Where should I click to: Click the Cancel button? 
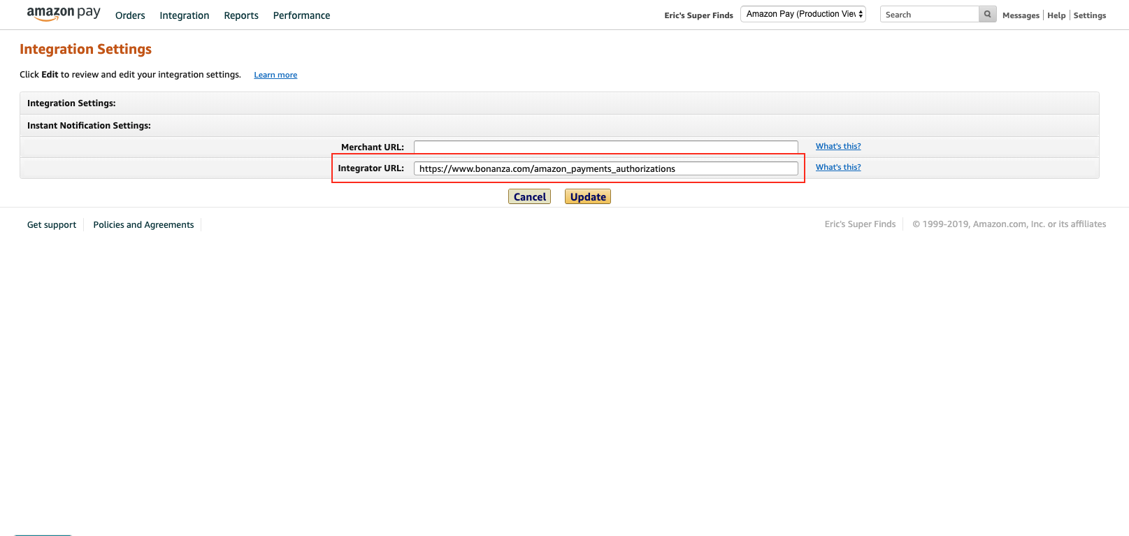pos(529,196)
